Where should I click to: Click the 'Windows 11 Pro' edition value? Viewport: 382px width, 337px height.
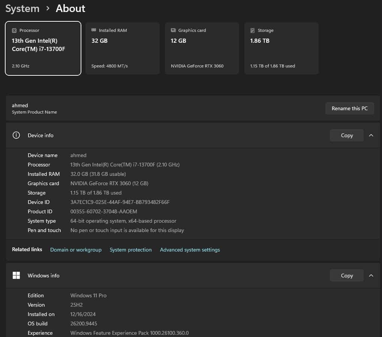click(x=88, y=295)
